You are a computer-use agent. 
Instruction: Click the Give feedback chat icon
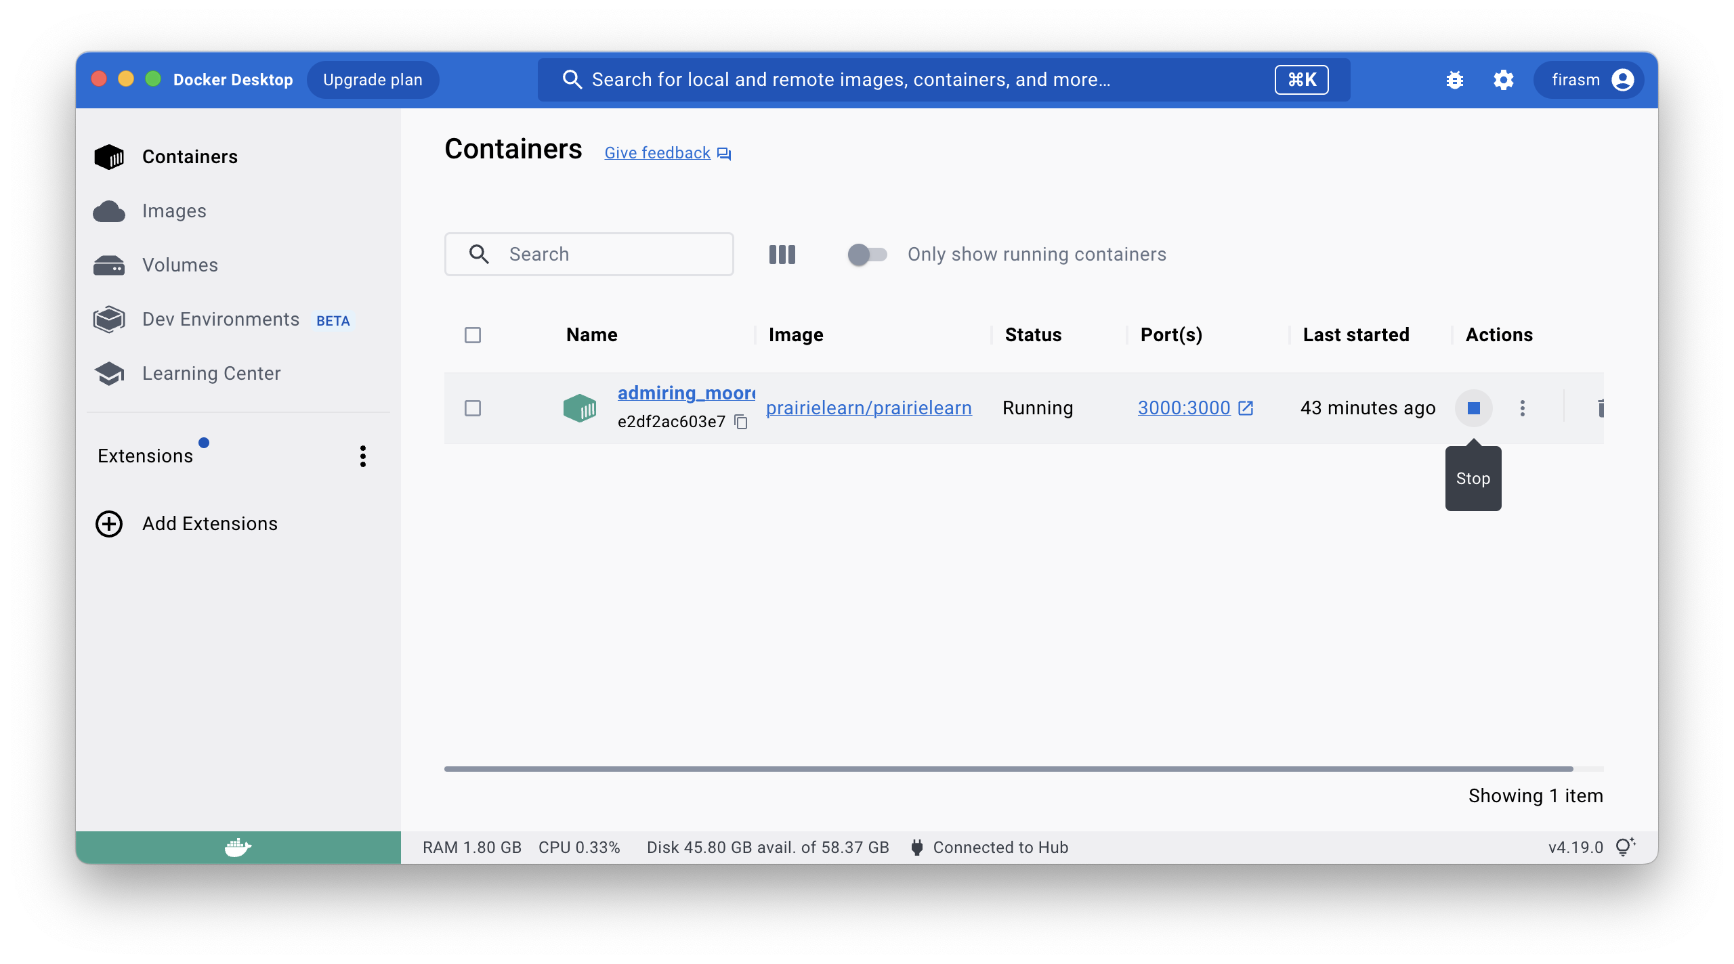click(x=724, y=154)
